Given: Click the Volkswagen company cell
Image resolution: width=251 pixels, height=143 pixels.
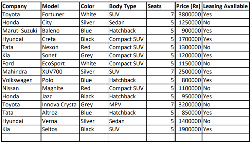Looking at the screenshot, I should 17,80.
